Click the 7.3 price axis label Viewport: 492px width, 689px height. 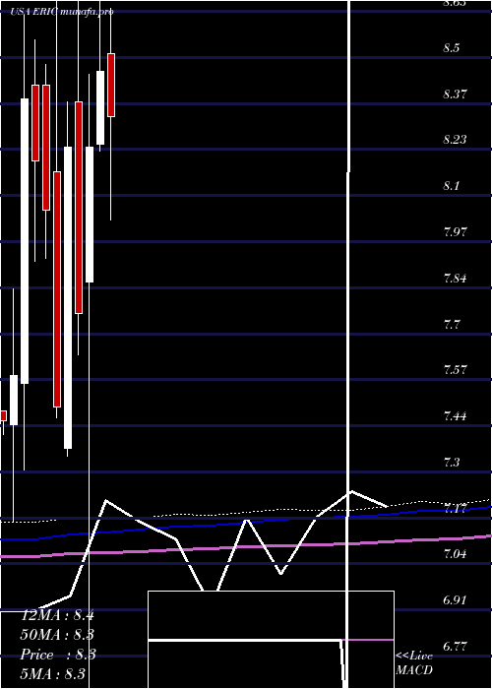[x=451, y=463]
